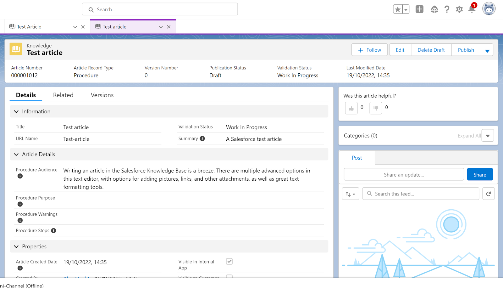Viewport: 503px width, 288px height.
Task: Open more actions dropdown next to Publish
Action: point(487,50)
